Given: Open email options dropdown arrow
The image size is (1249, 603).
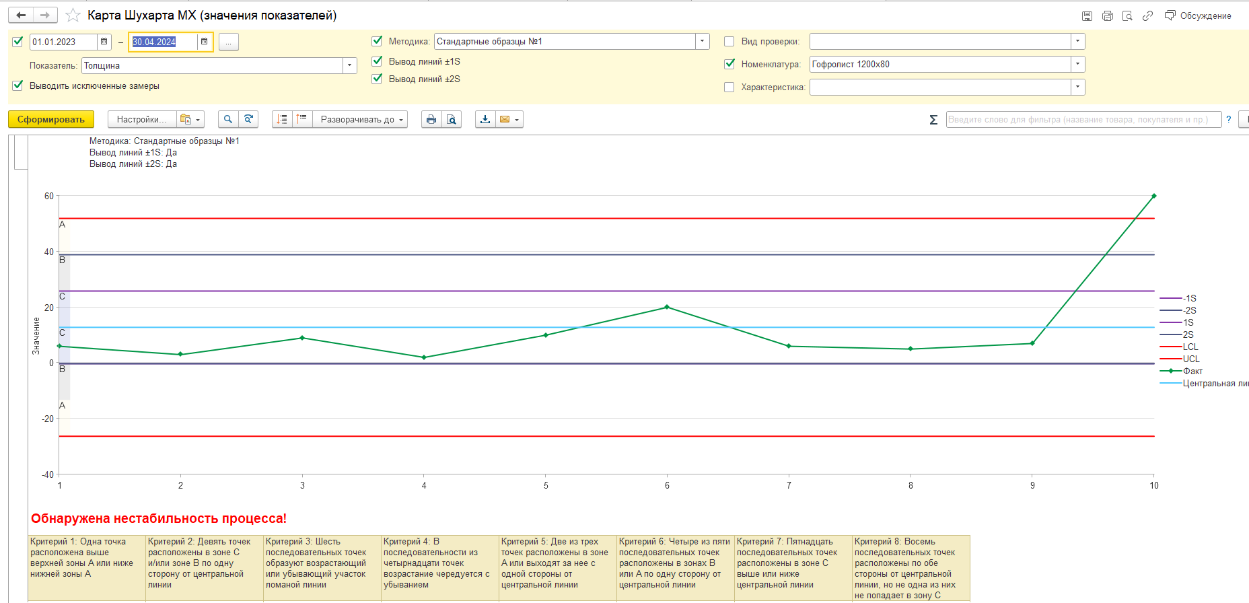Looking at the screenshot, I should [x=517, y=119].
